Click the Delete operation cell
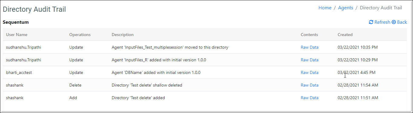This screenshot has width=413, height=113. click(x=75, y=85)
